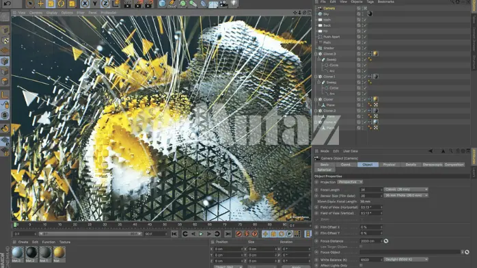The width and height of the screenshot is (477, 268).
Task: Select the Snap S icon in left toolbar
Action: pyautogui.click(x=5, y=115)
